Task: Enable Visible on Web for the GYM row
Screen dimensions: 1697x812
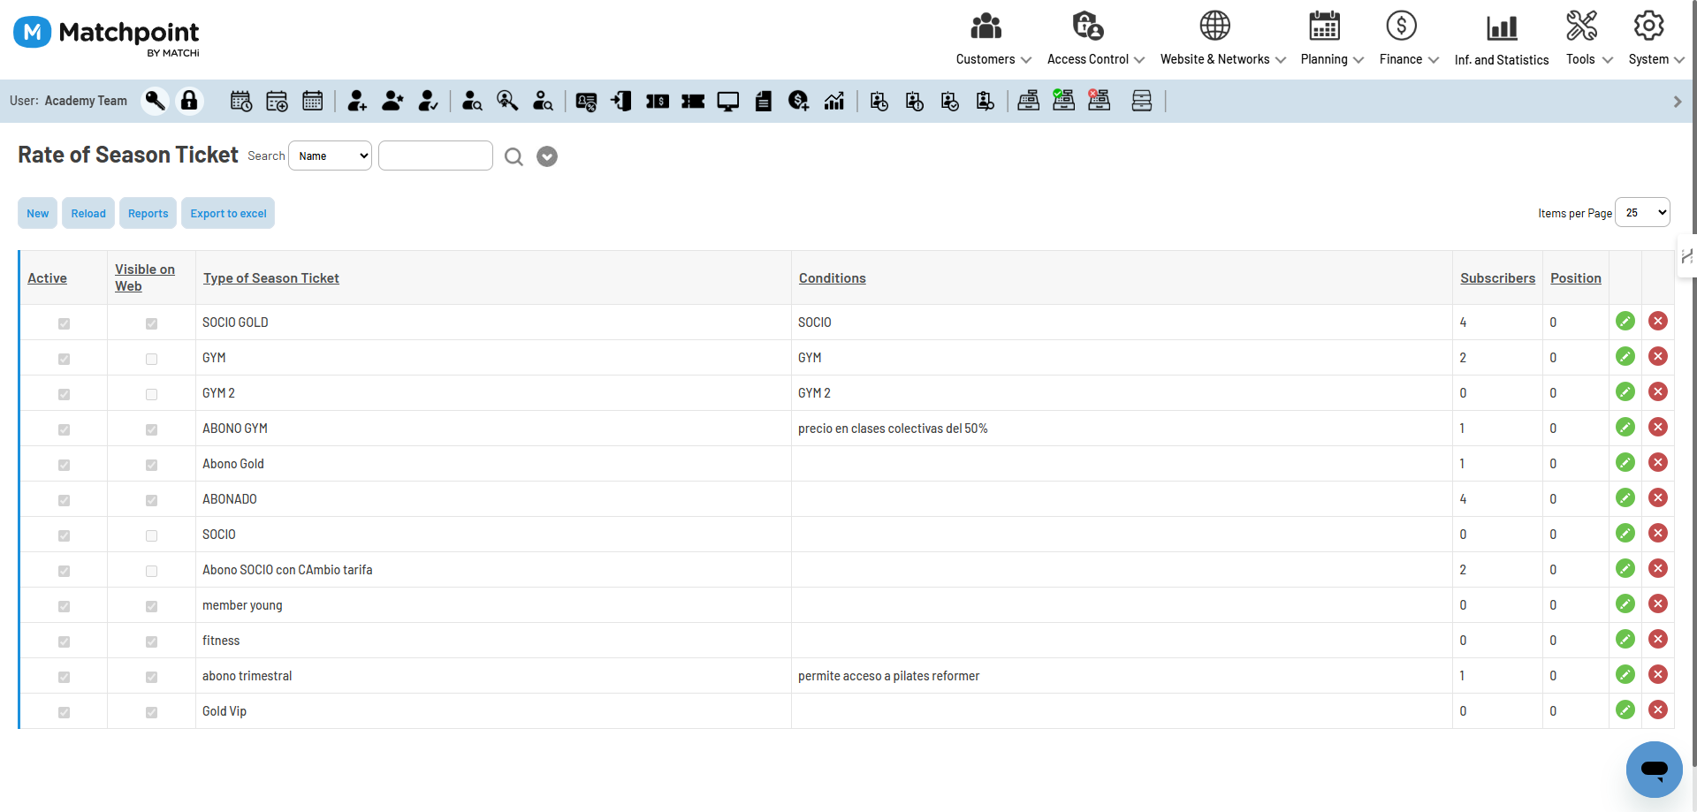Action: [151, 359]
